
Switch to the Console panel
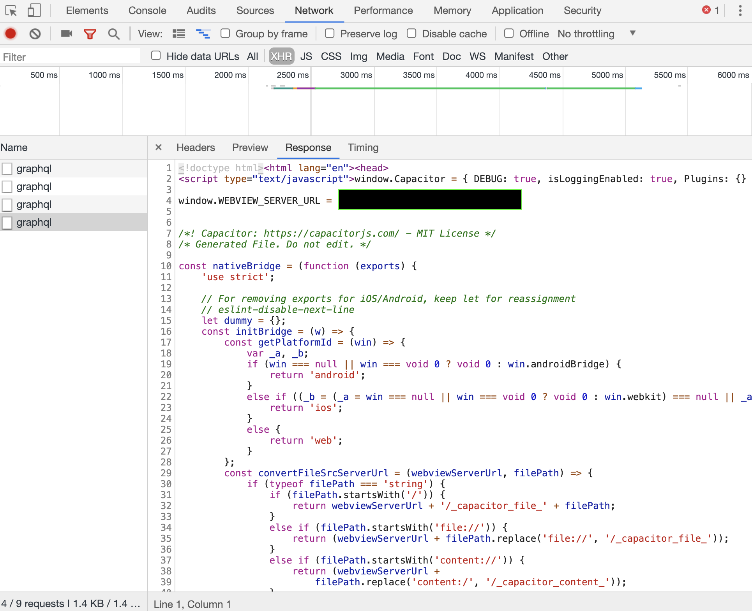[x=147, y=11]
